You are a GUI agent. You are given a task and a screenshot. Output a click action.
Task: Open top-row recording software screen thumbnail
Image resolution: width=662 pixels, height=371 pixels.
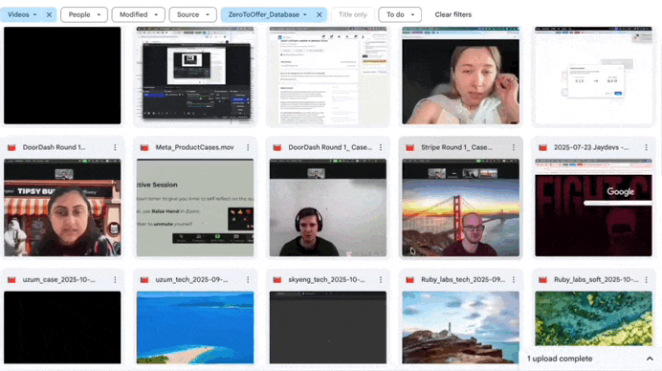click(195, 76)
